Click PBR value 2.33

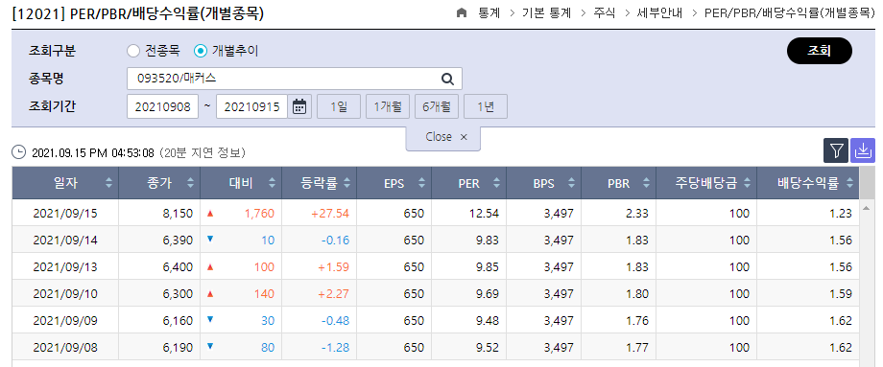[x=637, y=214]
